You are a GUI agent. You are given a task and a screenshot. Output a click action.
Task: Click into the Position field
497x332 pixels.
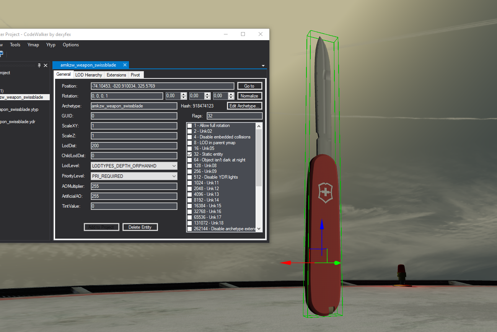click(162, 86)
